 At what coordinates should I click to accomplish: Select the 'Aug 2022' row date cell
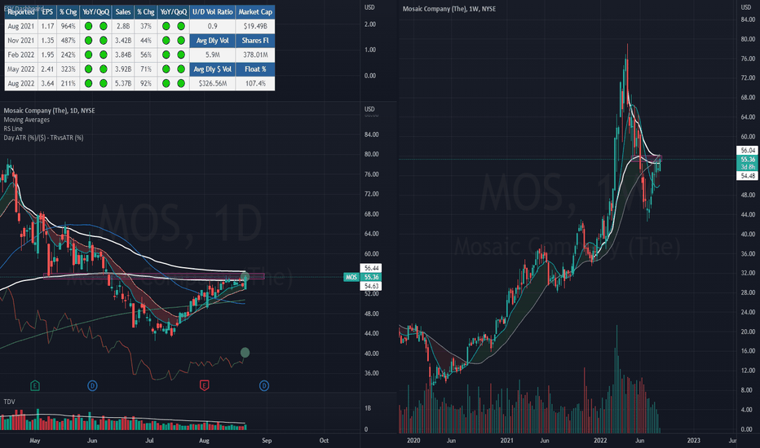click(x=21, y=83)
